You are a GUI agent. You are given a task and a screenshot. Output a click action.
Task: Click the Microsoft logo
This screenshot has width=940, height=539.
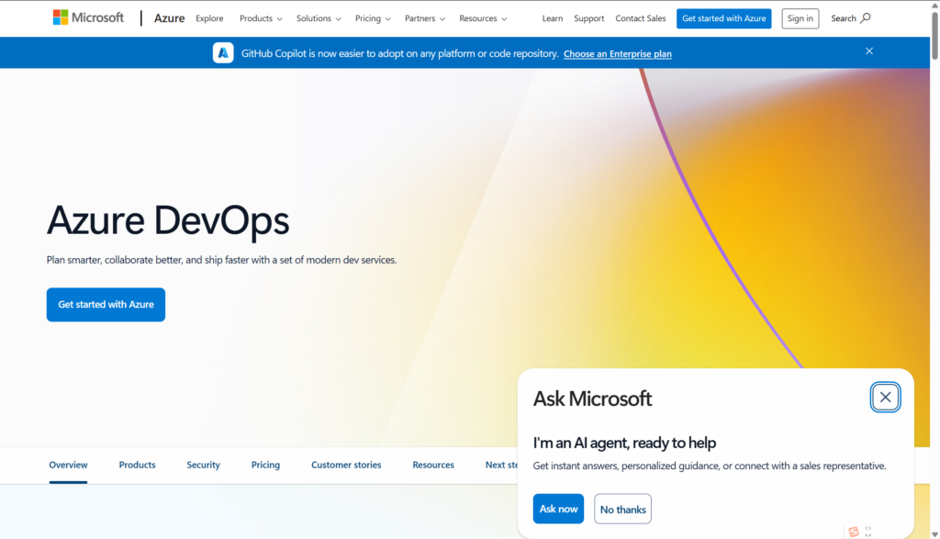click(x=88, y=17)
